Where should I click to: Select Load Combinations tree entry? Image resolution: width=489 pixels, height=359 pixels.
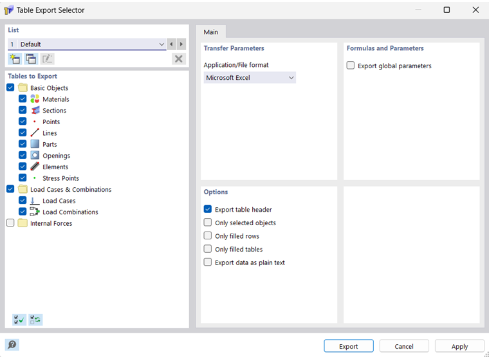coord(70,212)
